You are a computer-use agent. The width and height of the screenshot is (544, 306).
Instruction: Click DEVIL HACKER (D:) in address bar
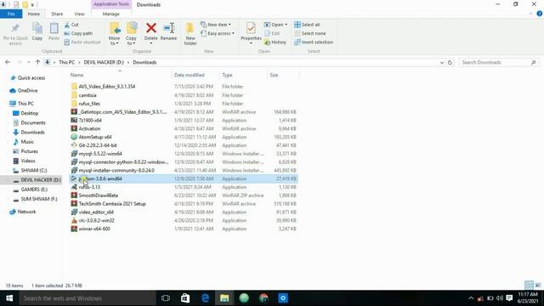104,62
